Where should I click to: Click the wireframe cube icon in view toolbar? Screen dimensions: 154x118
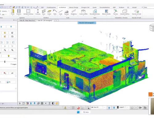[x=23, y=103]
